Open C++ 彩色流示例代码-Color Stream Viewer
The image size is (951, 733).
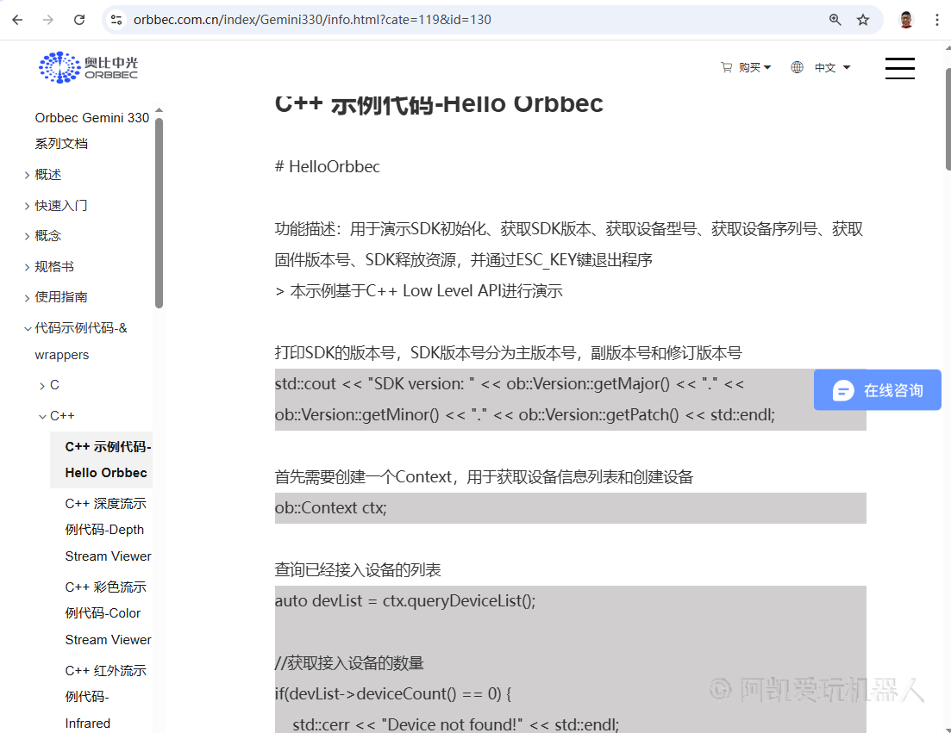click(108, 613)
